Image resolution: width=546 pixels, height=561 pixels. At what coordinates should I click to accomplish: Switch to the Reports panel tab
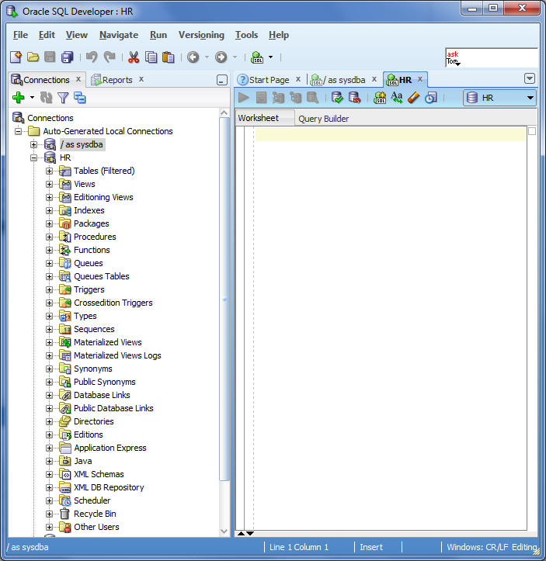coord(117,79)
